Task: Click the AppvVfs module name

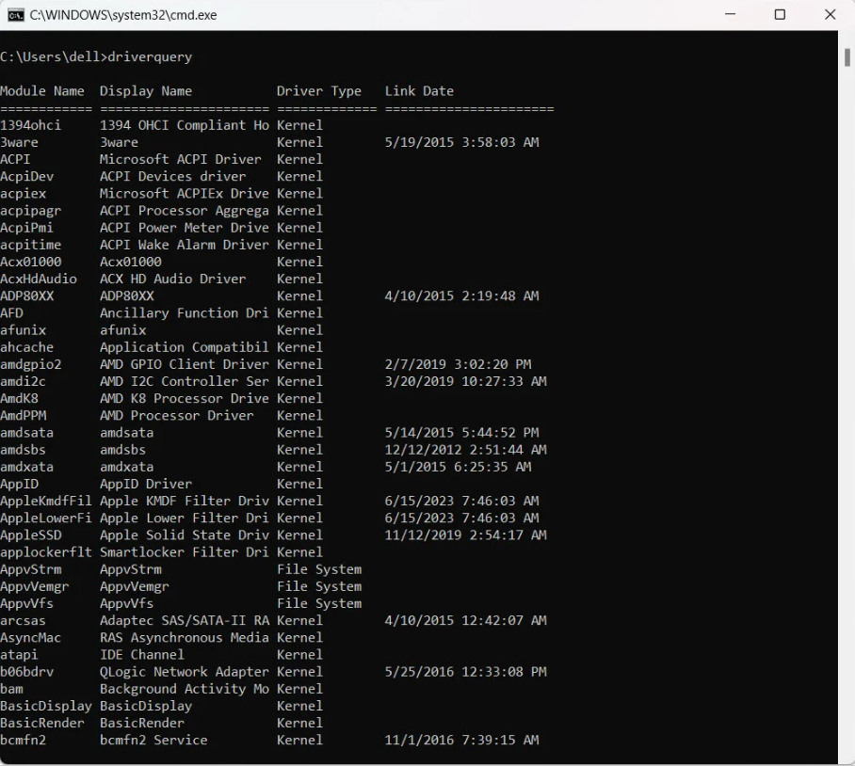Action: (26, 603)
